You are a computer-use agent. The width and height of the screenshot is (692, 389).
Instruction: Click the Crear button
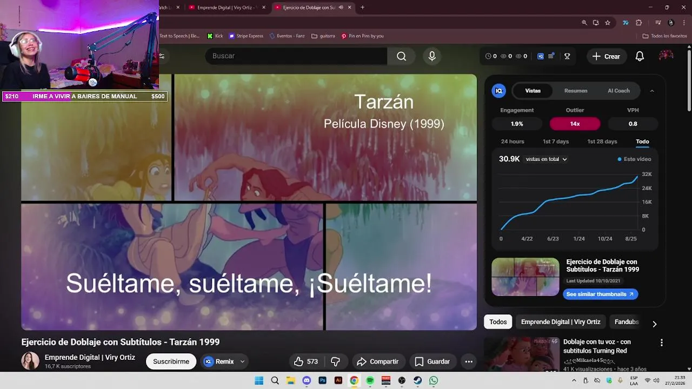coord(606,56)
